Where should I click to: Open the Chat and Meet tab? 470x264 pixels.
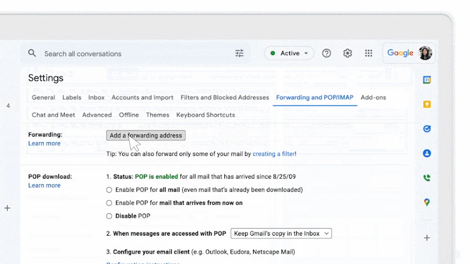tap(54, 115)
